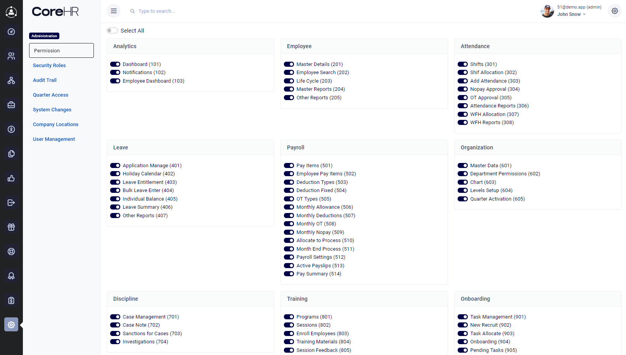This screenshot has width=626, height=355.
Task: Toggle the hamburger menu button
Action: [x=114, y=11]
